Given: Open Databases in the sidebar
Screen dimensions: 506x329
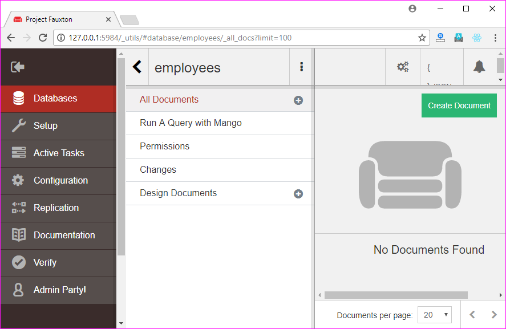Looking at the screenshot, I should [x=58, y=99].
